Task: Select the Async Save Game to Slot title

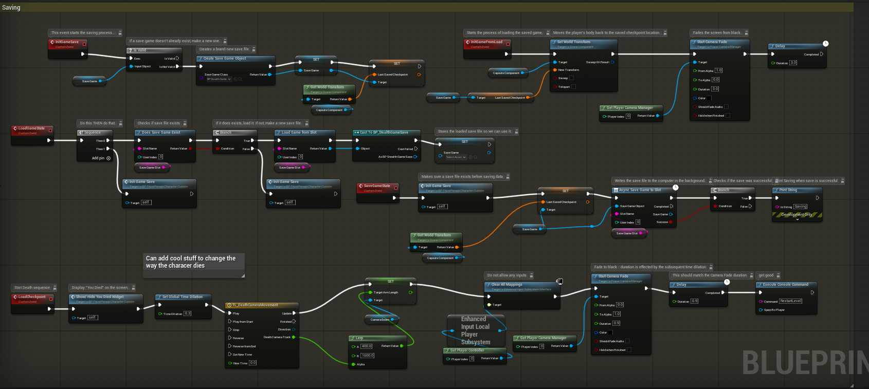Action: tap(640, 190)
